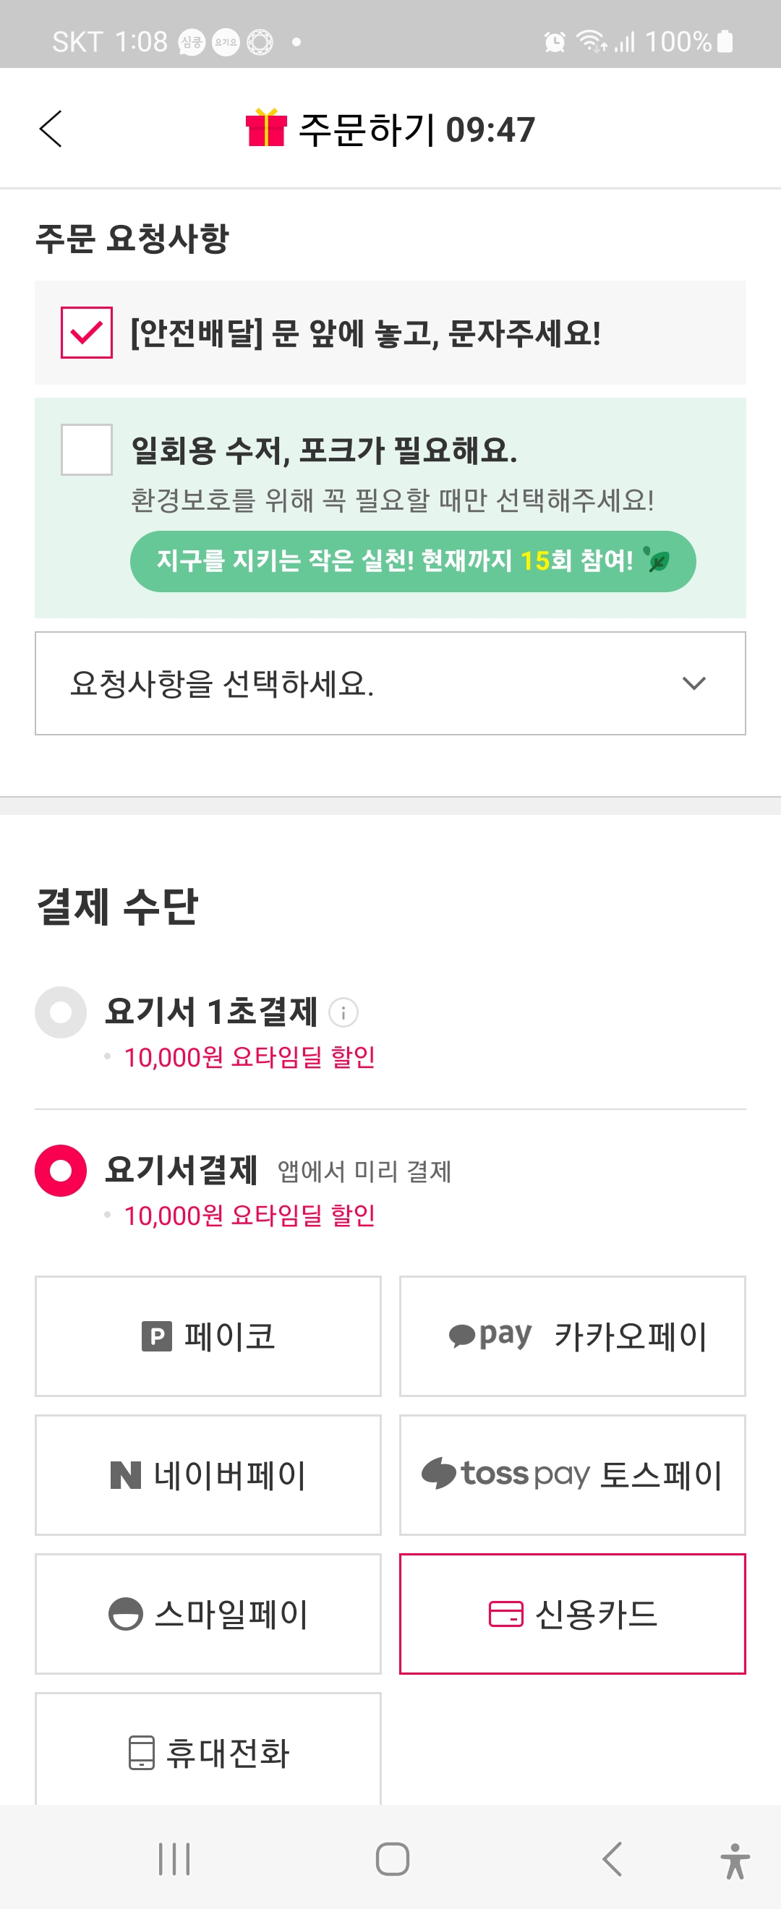The width and height of the screenshot is (781, 1909).
Task: Tap the back arrow in the order header
Action: pyautogui.click(x=51, y=129)
